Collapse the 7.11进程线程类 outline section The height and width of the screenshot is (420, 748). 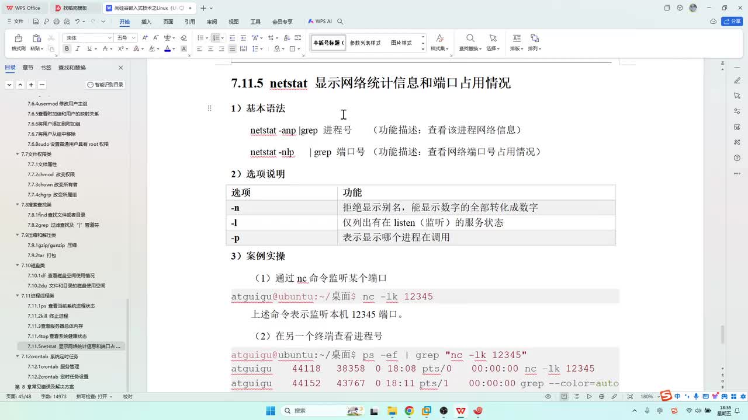pyautogui.click(x=17, y=296)
